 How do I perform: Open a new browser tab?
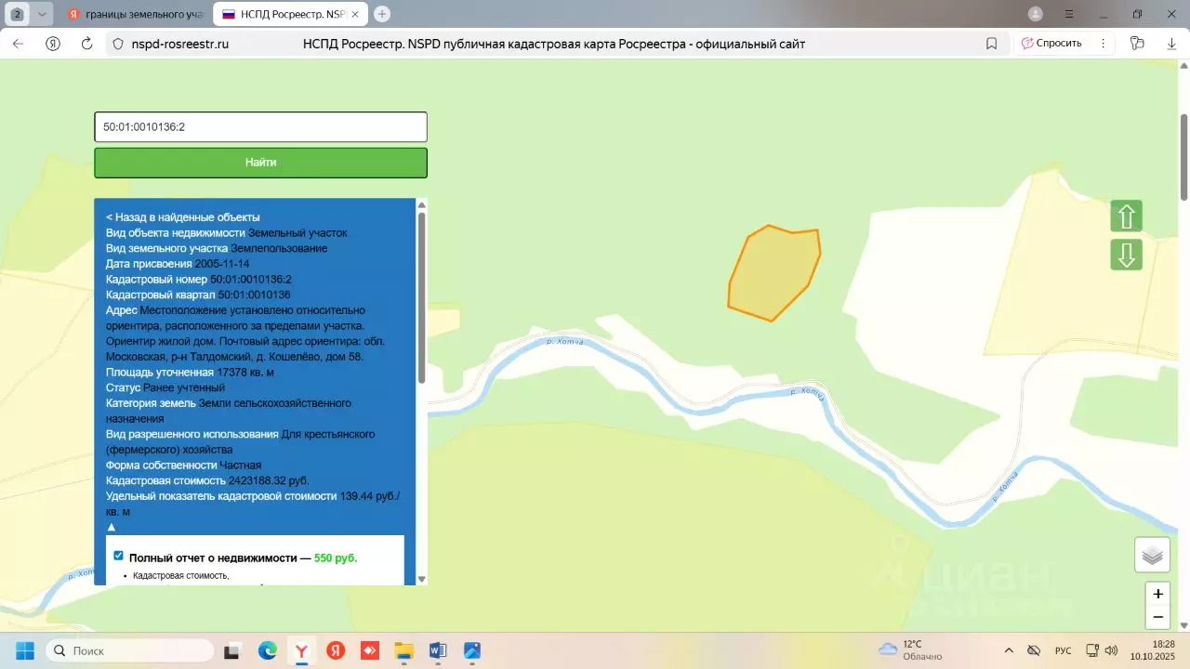coord(382,14)
